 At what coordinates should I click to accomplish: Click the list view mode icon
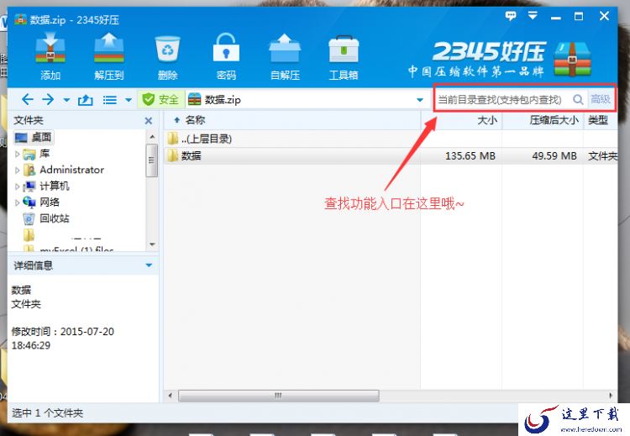pyautogui.click(x=110, y=100)
